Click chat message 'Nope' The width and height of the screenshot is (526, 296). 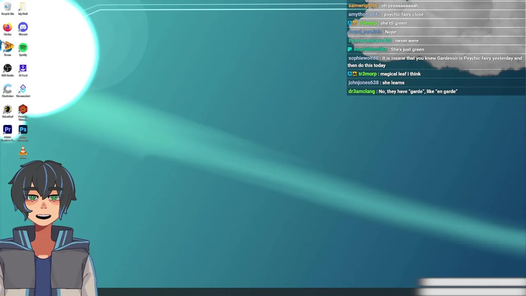pos(390,32)
